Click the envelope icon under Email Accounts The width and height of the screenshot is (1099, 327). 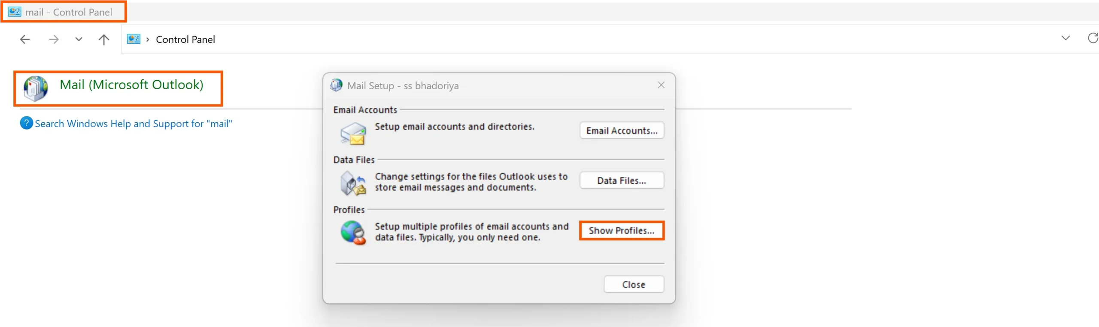[x=353, y=133]
